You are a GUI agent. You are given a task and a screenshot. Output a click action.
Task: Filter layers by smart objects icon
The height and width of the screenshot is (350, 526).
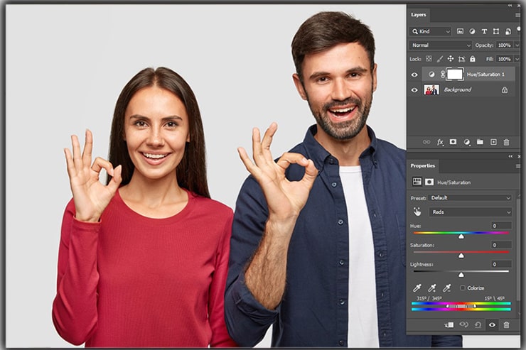point(508,31)
